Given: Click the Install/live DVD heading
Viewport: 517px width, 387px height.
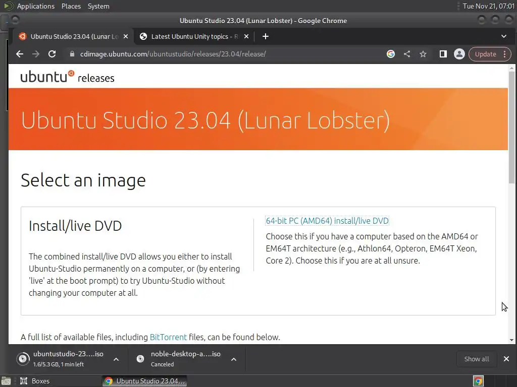Looking at the screenshot, I should point(75,226).
